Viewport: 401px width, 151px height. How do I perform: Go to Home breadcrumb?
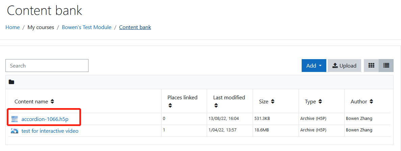pyautogui.click(x=12, y=27)
